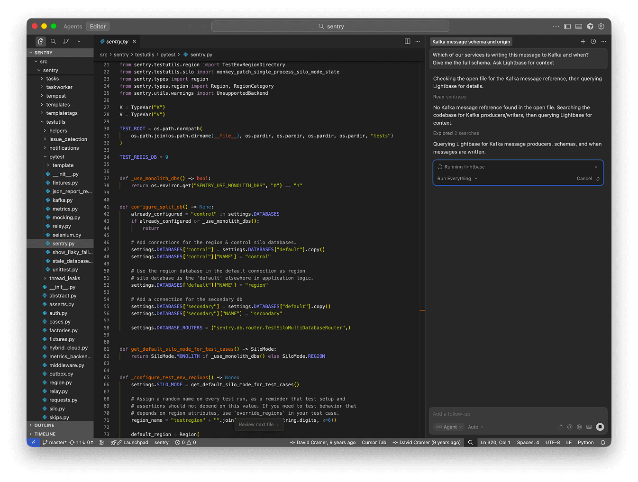Open the Agent mode dropdown
638x482 pixels.
coord(449,427)
